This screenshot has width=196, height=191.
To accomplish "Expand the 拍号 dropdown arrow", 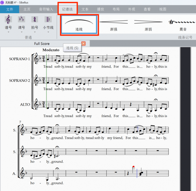I will coord(35,32).
